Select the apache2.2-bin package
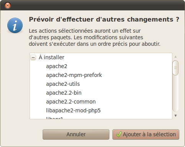Screen dimensions: 185x147 (64, 93)
